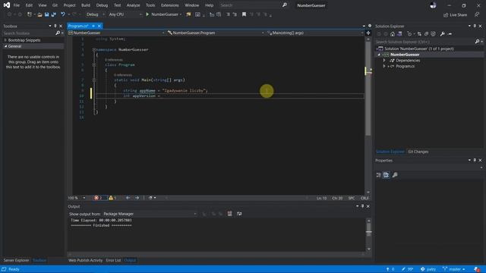486x273 pixels.
Task: Navigate forward with right arrow
Action: pos(137,198)
